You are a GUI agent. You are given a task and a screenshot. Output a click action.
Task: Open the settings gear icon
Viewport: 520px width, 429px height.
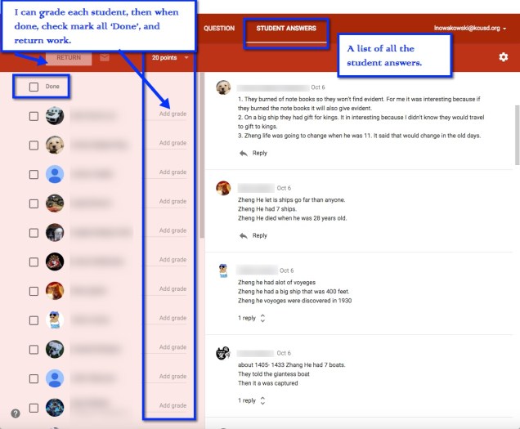(x=503, y=57)
